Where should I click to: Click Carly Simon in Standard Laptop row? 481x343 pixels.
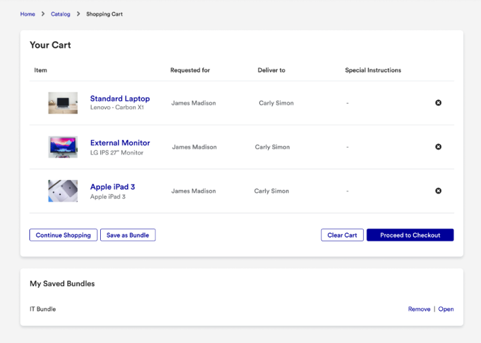click(276, 103)
